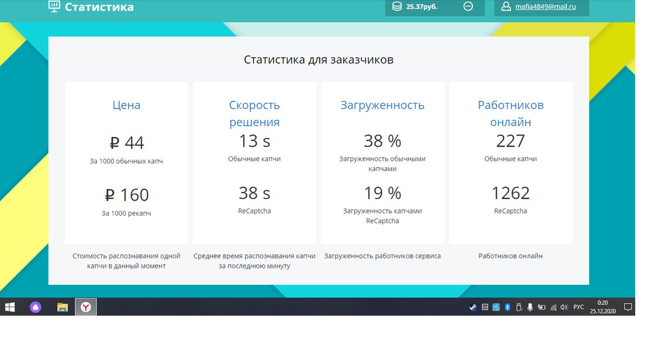Click the coins icon next to account balance
The width and height of the screenshot is (648, 364).
tap(396, 6)
